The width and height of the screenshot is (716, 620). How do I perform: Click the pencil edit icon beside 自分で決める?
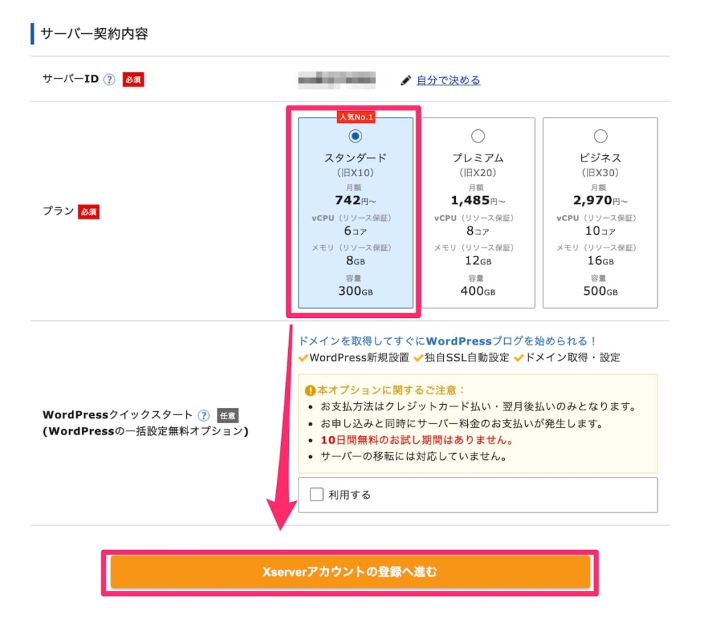tap(406, 80)
